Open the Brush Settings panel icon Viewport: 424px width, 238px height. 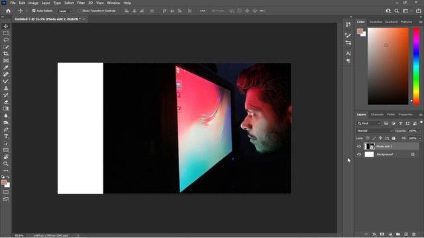348,35
